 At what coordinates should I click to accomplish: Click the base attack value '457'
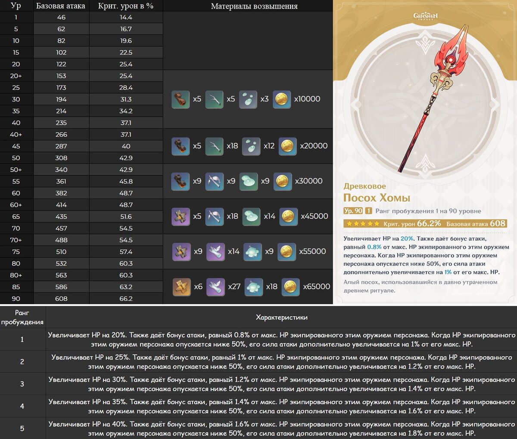tap(61, 228)
